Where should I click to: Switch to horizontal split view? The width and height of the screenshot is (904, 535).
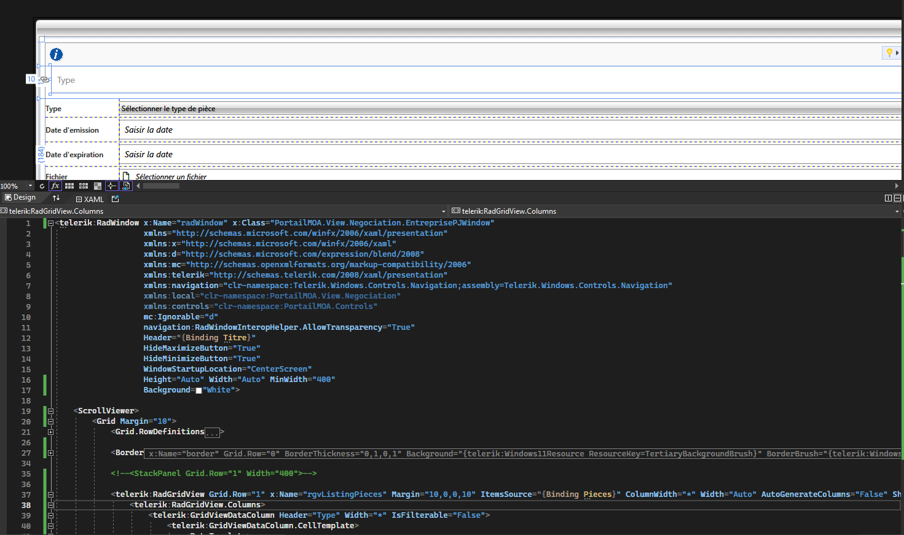pos(897,198)
